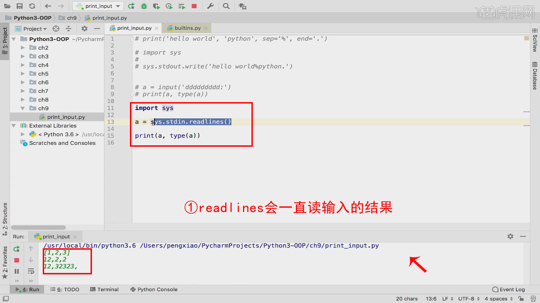Close the builtins.py tab
The image size is (540, 303).
click(x=206, y=28)
